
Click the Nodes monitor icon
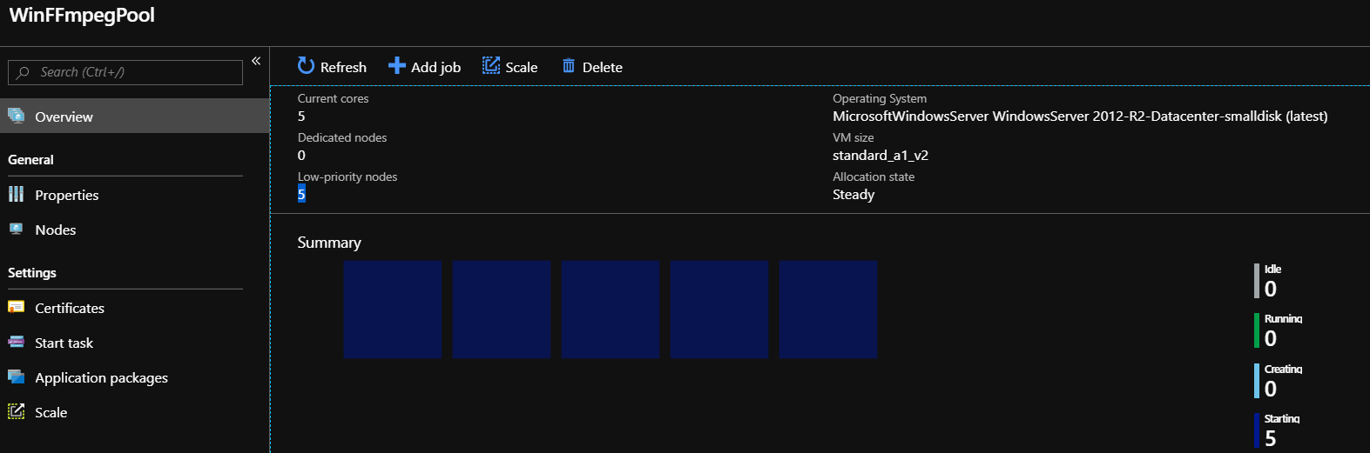[x=16, y=229]
